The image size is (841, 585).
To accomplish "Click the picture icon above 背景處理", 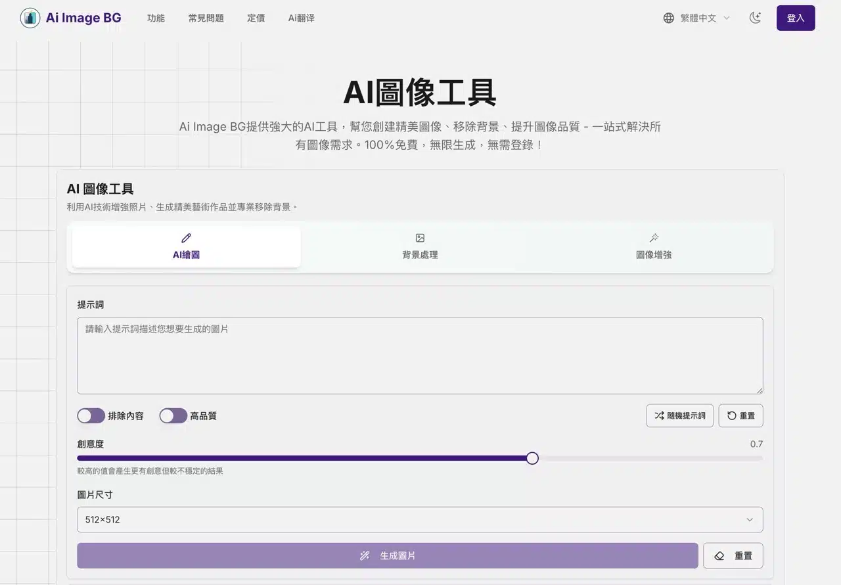I will pyautogui.click(x=420, y=238).
